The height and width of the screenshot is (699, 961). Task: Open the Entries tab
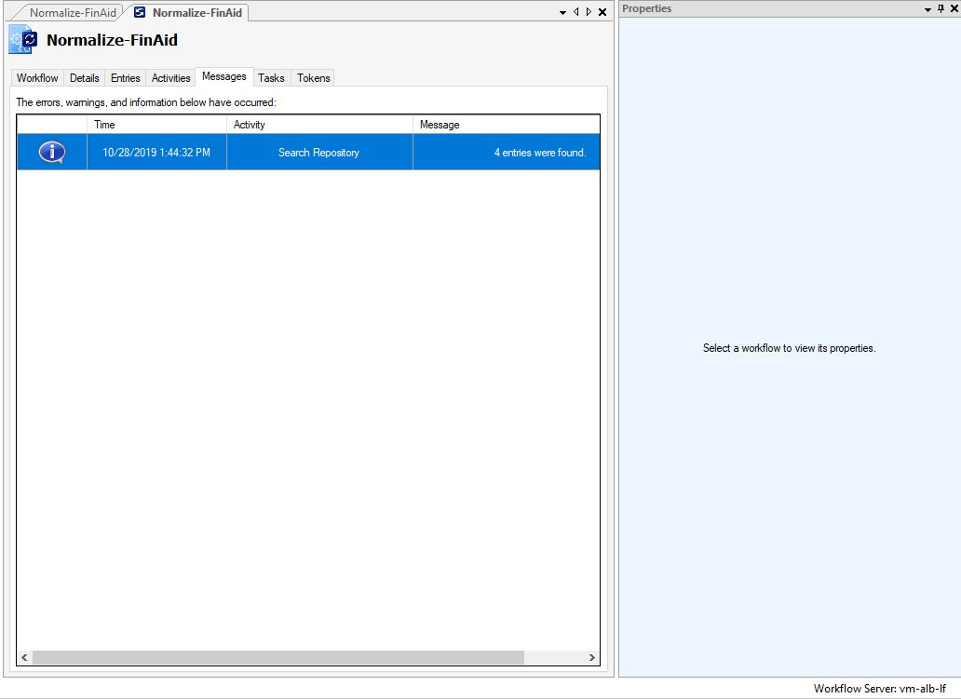pyautogui.click(x=125, y=78)
